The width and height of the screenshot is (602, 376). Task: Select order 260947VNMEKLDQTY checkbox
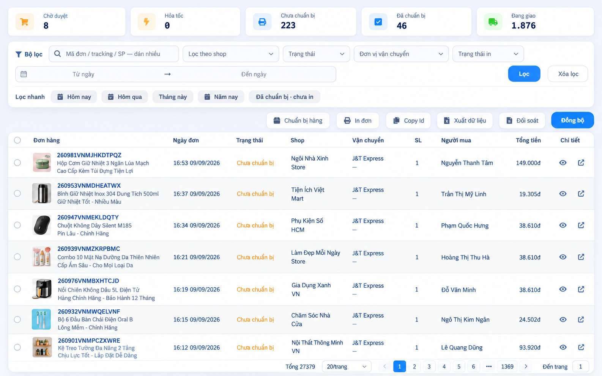click(17, 225)
